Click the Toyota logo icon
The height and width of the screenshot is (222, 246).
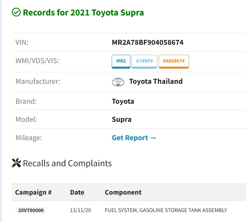pyautogui.click(x=118, y=82)
